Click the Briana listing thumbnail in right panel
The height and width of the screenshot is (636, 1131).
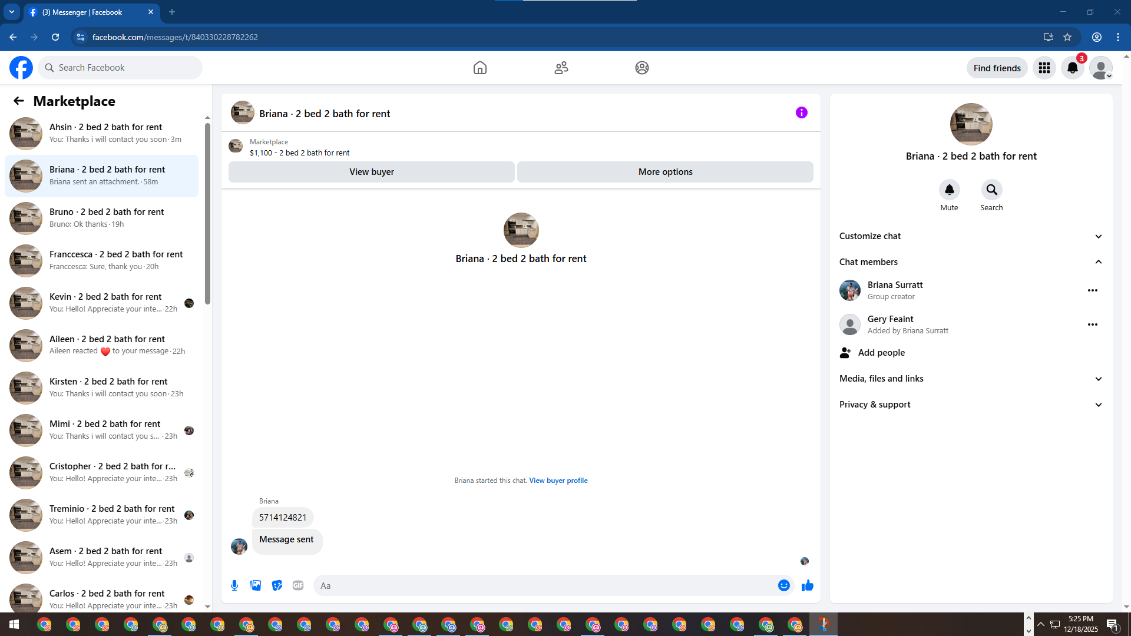[971, 124]
